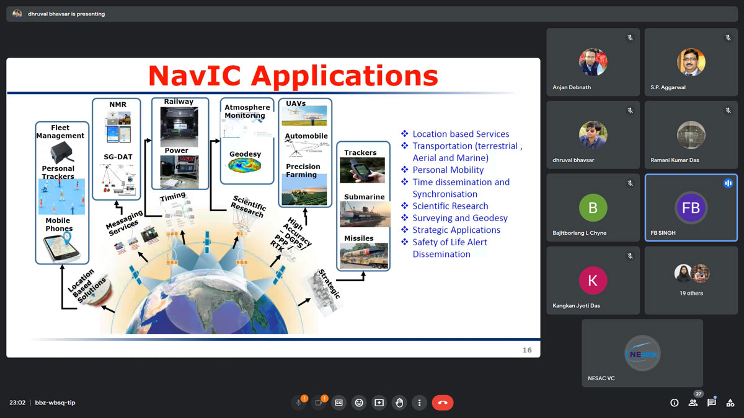Click the slide number 16

pos(527,350)
